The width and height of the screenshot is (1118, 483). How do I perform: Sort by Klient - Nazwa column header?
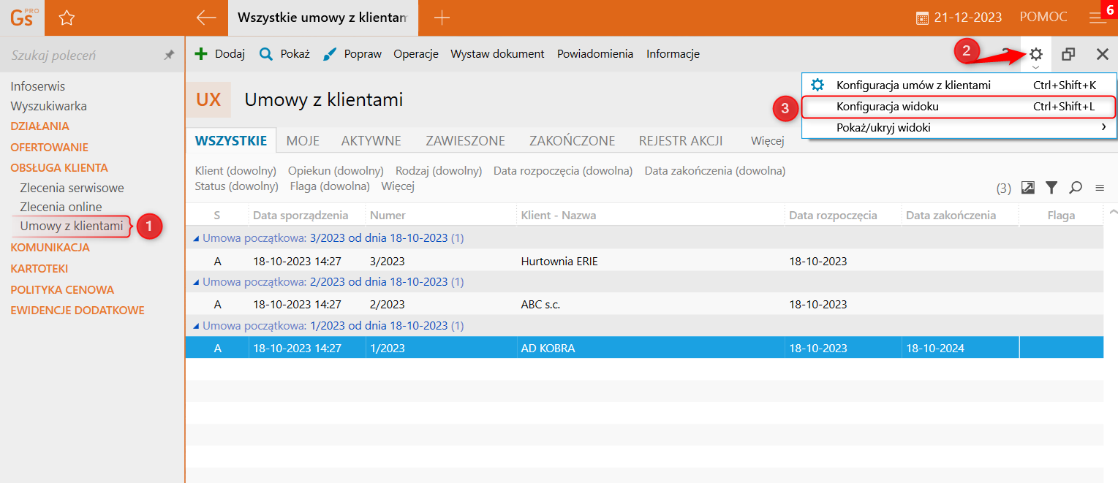558,216
